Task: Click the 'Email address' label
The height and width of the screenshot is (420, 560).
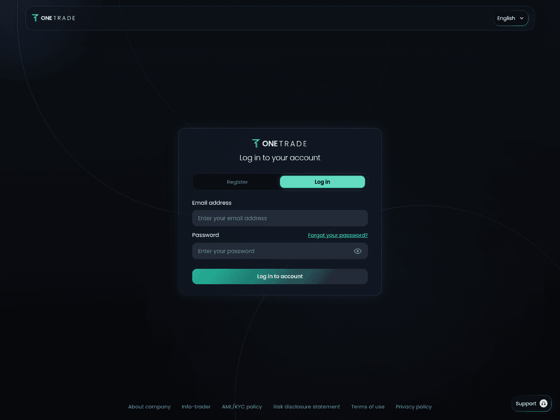Action: pos(212,203)
